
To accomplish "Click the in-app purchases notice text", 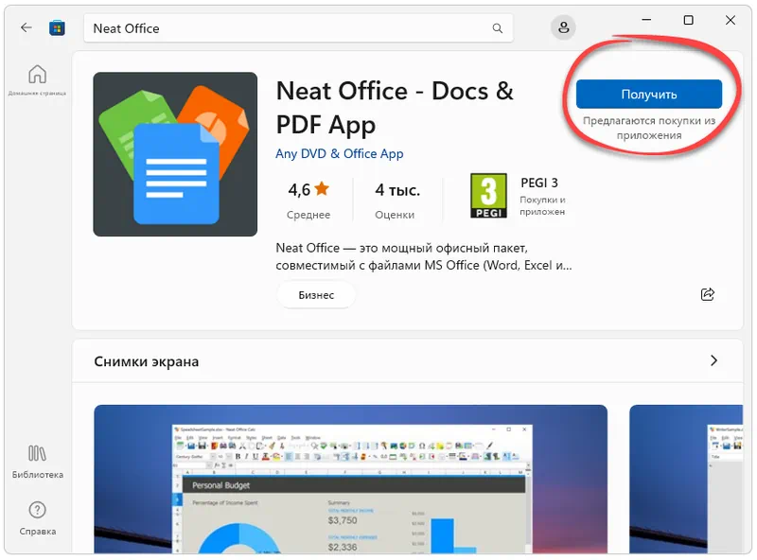I will click(x=649, y=128).
